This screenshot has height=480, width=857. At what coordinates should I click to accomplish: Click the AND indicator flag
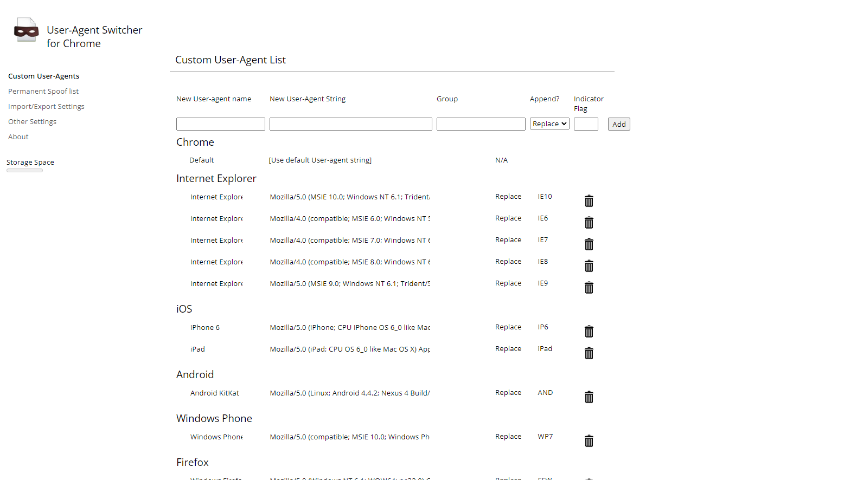(x=545, y=393)
